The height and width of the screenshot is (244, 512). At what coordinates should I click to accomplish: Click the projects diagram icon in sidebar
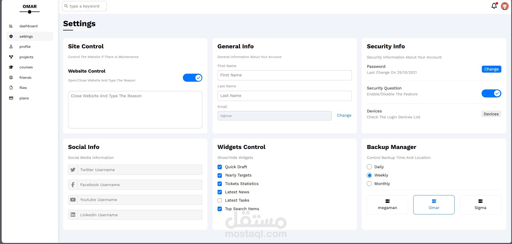tap(11, 57)
